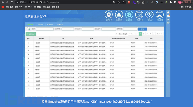Switch to the 自查上报 tab
The width and height of the screenshot is (193, 107).
(50, 25)
